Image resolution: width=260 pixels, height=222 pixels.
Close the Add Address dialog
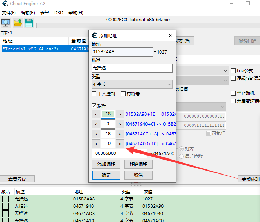(170, 35)
